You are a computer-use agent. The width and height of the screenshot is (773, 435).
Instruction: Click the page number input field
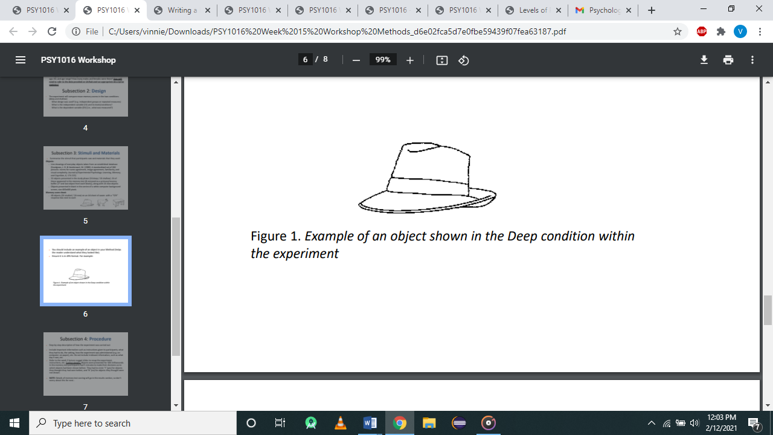pos(306,59)
